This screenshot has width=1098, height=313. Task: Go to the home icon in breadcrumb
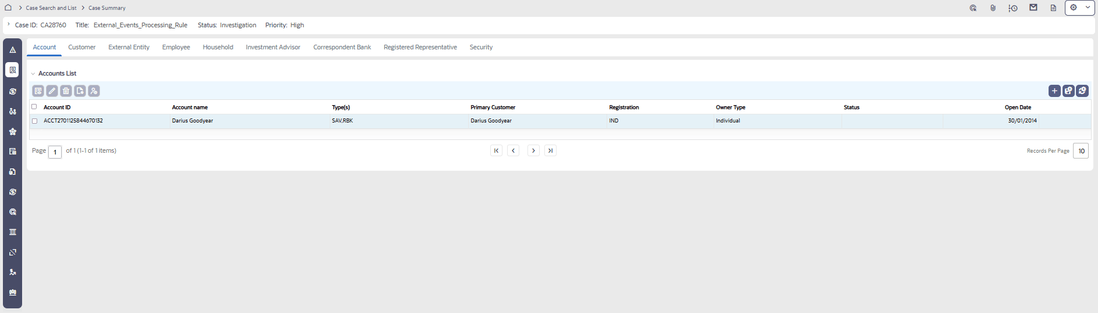pos(8,8)
